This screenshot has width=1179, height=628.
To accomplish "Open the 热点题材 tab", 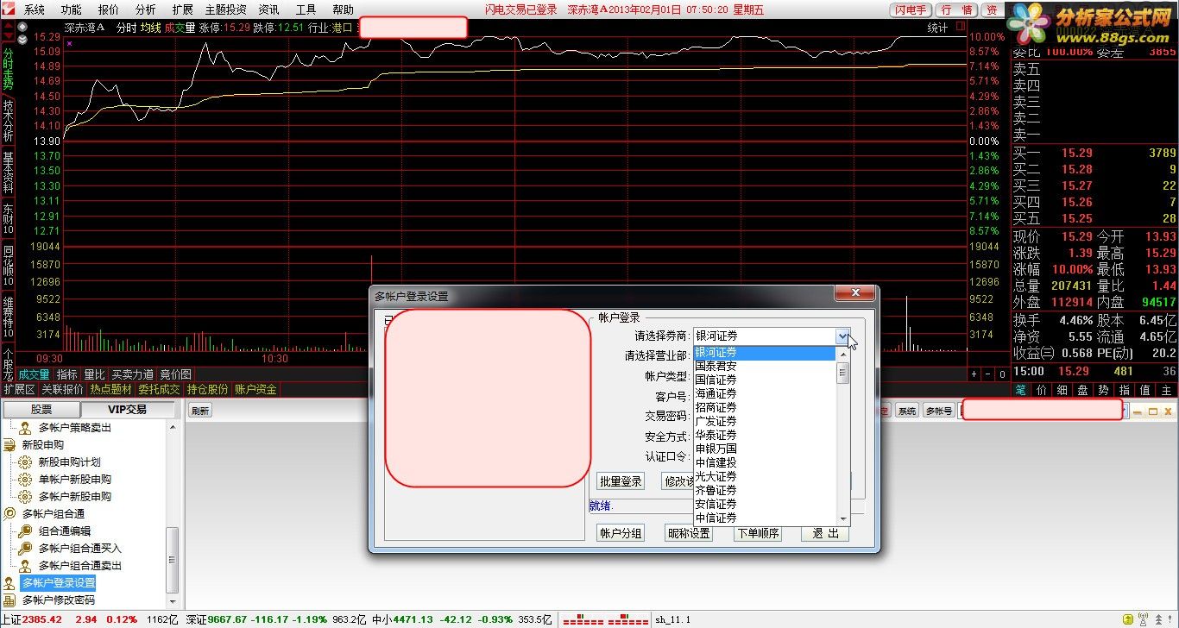I will coord(111,389).
